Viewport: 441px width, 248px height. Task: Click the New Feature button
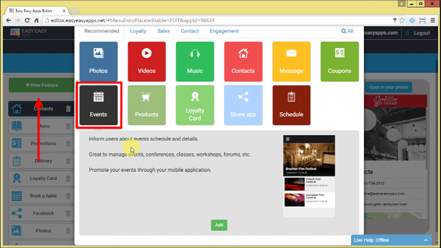pos(42,85)
